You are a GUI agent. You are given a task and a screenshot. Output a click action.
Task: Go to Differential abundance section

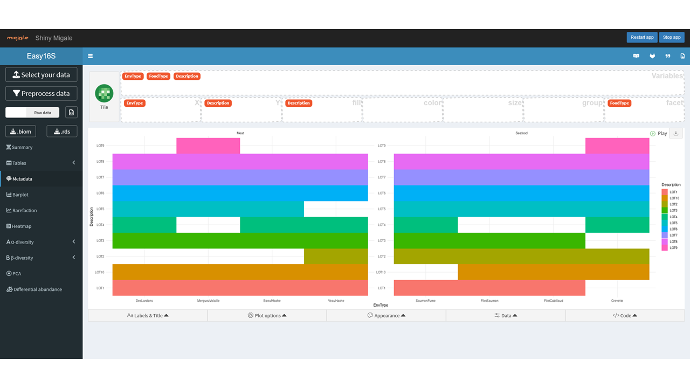[x=37, y=289]
